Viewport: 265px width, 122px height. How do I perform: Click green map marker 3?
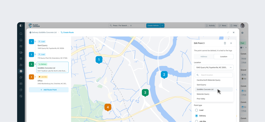(145, 93)
